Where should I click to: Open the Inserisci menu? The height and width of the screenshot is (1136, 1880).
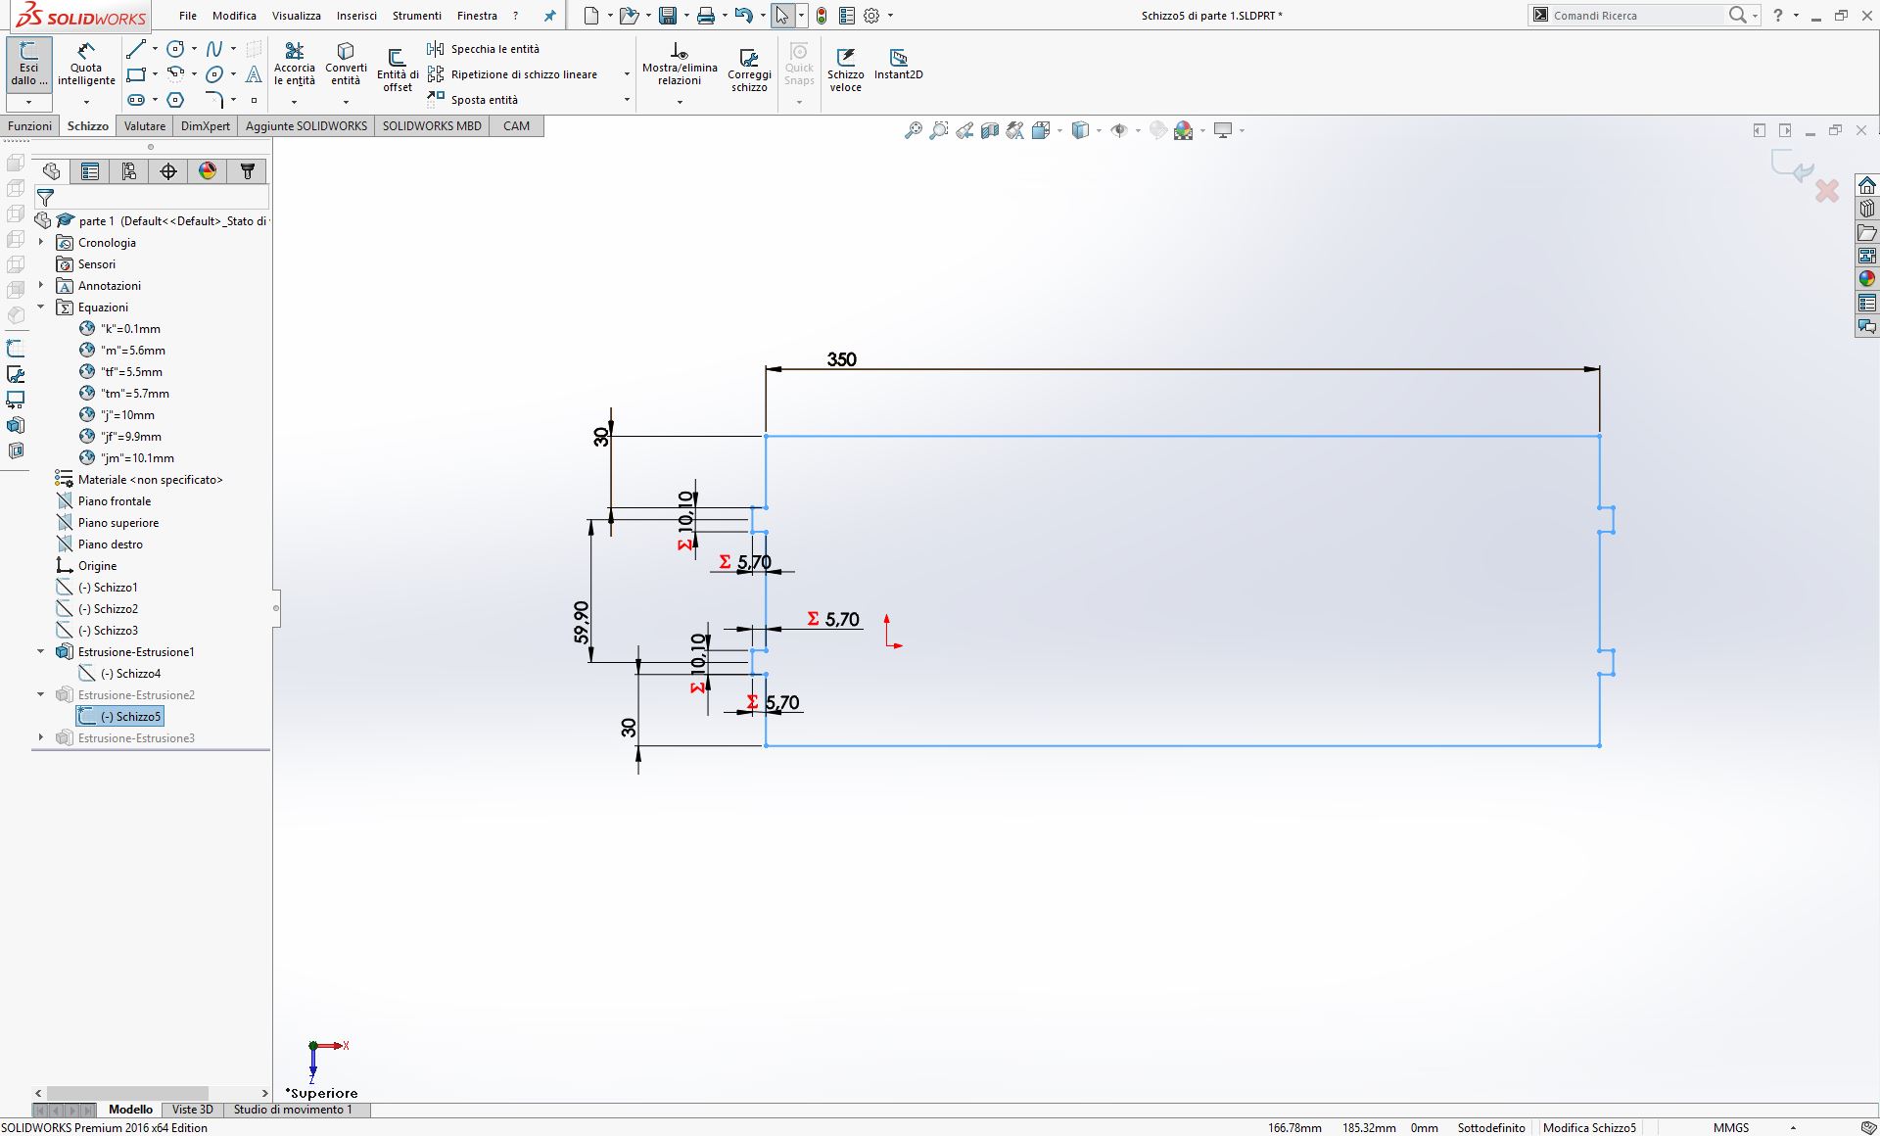[x=356, y=16]
